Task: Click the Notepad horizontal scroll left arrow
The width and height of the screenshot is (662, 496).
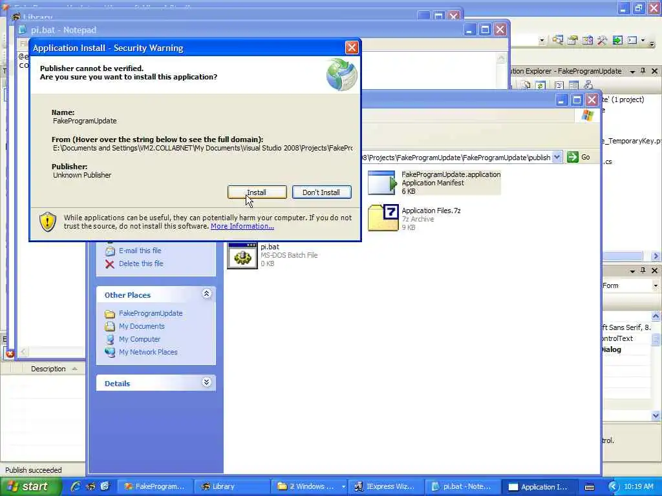Action: [x=23, y=351]
